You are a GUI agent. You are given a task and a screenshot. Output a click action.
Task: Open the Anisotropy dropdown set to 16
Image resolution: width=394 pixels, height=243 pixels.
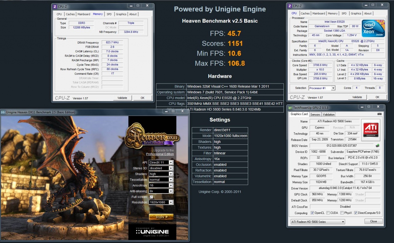(161, 185)
